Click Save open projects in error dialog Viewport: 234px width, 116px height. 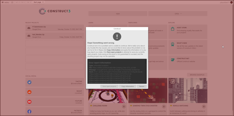pyautogui.click(x=109, y=86)
